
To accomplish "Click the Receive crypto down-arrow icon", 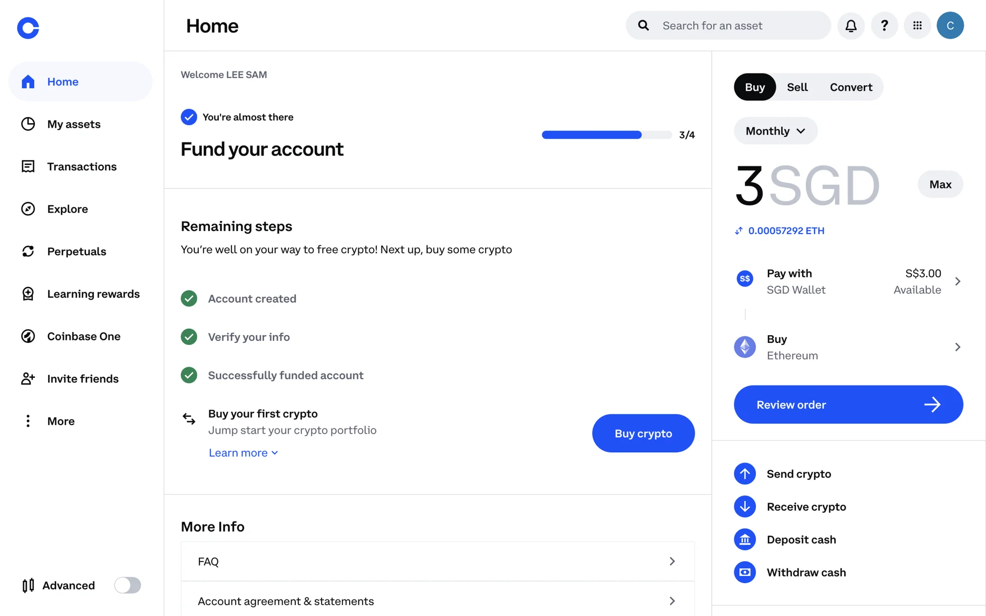I will tap(745, 507).
